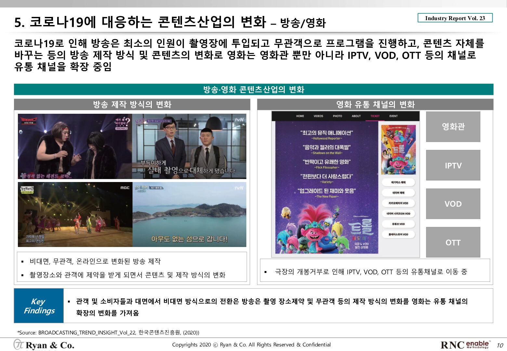Click the tvN logo on indoor shooting image

(x=239, y=120)
